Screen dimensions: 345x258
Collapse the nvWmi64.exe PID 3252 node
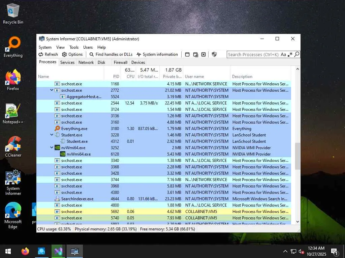(x=52, y=148)
